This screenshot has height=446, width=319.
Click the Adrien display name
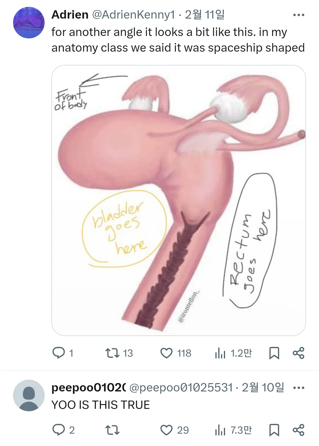(70, 14)
